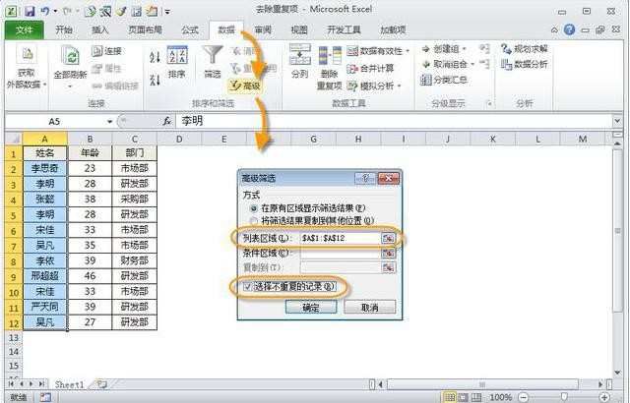
Task: Click the dialog help question button
Action: coord(365,178)
